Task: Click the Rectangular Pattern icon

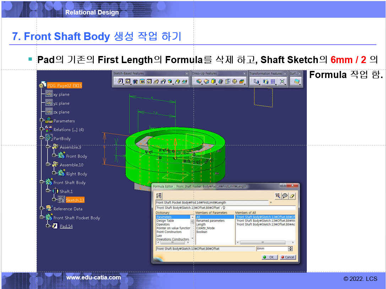Action: tap(273, 82)
